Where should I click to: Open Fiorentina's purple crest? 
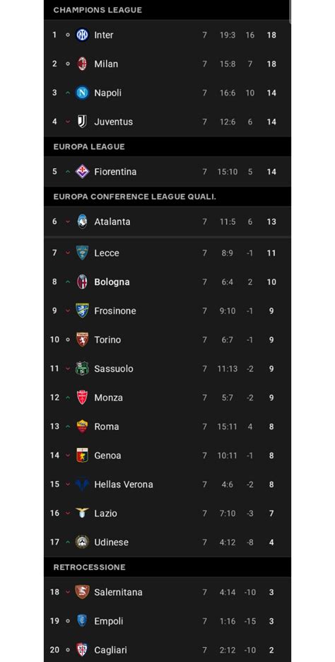tap(82, 172)
